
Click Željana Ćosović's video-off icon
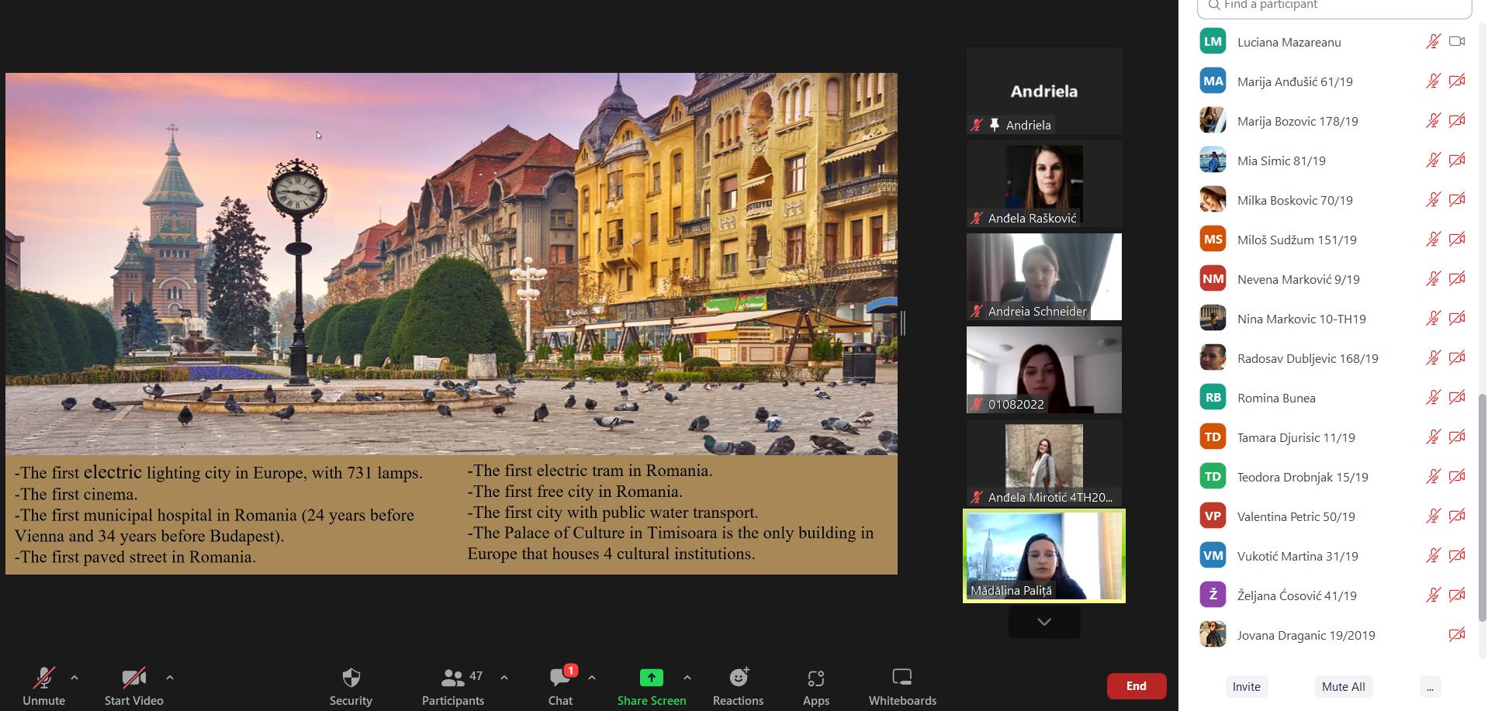point(1457,595)
